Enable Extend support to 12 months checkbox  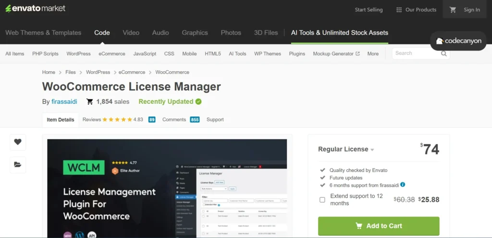[x=322, y=200]
